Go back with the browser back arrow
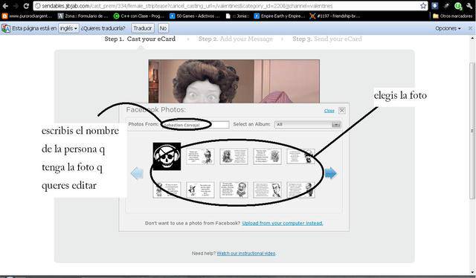Screen dimensions: 476x278 click(x=5, y=6)
